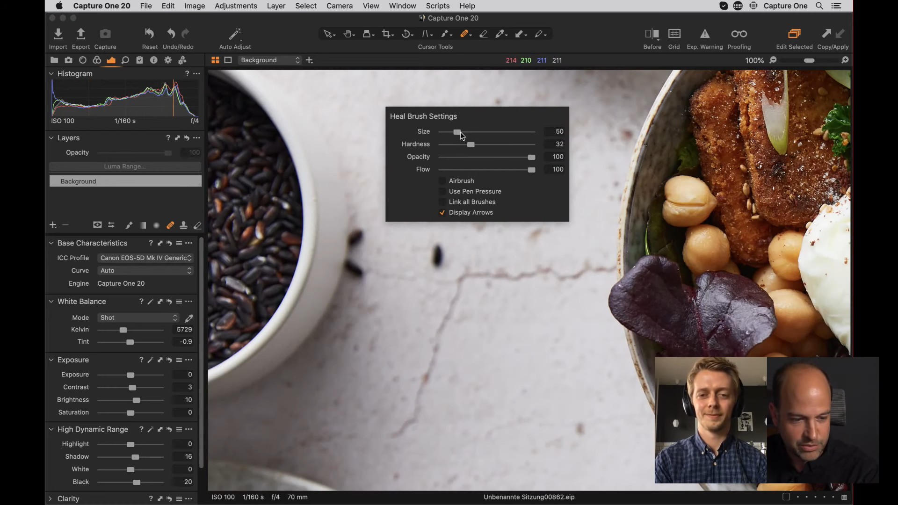The image size is (898, 505).
Task: Uncheck Display Arrows option
Action: [442, 213]
